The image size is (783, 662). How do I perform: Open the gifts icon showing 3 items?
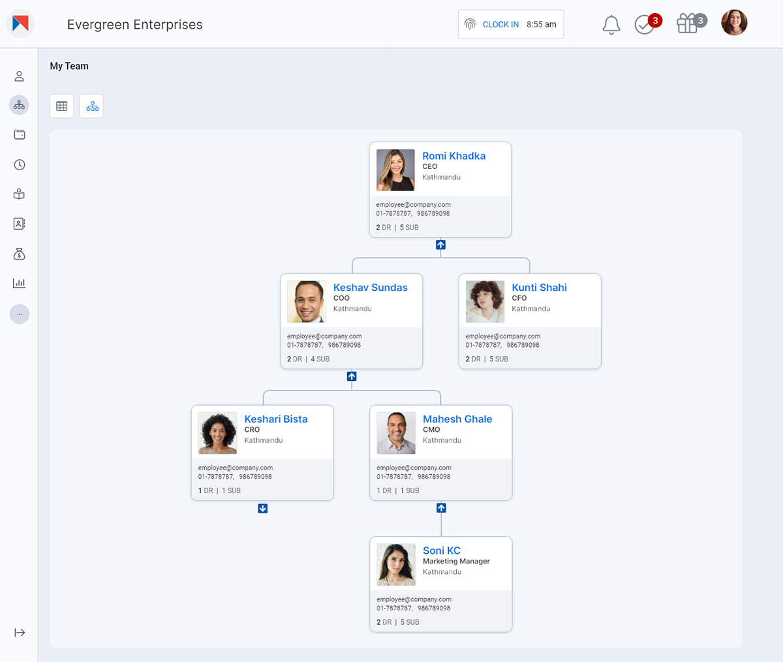point(688,24)
